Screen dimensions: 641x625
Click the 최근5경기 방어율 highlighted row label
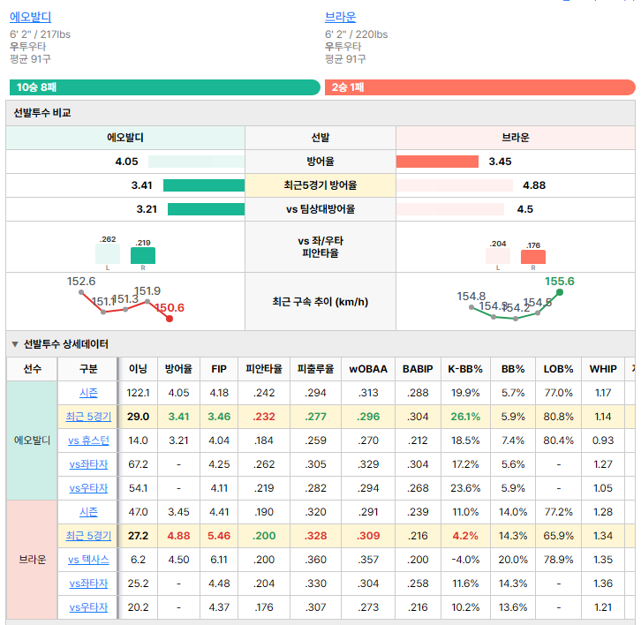point(320,185)
